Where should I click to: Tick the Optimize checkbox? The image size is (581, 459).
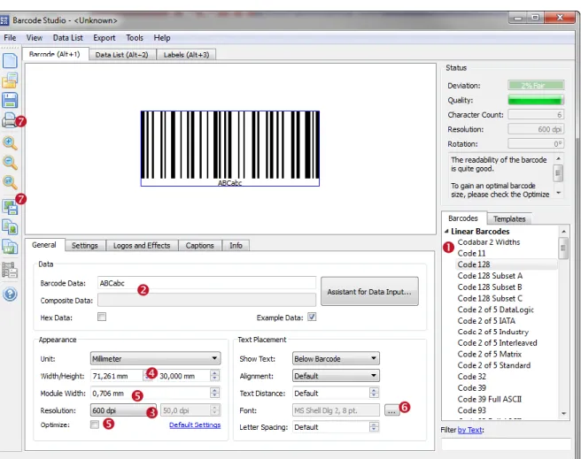(x=95, y=425)
